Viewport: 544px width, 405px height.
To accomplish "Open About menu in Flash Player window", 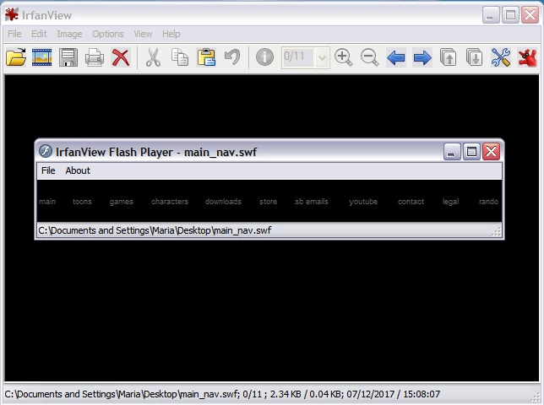I will [78, 170].
